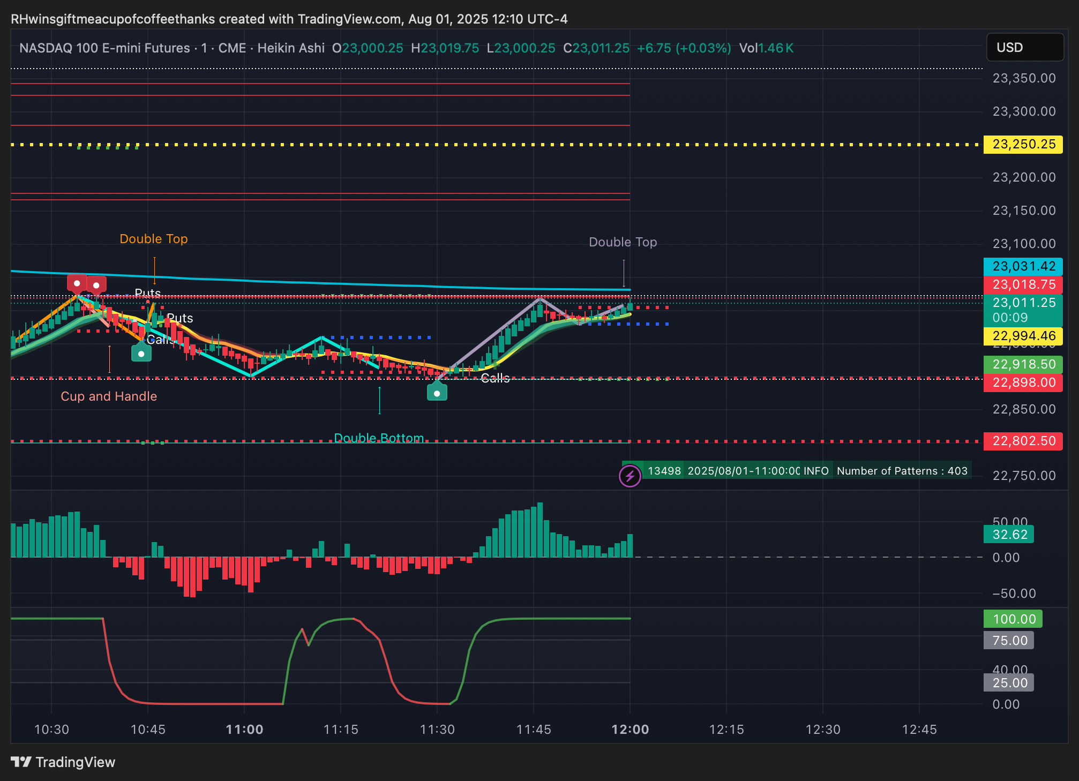
Task: Click the green 100.00 oscillator label
Action: point(1013,619)
